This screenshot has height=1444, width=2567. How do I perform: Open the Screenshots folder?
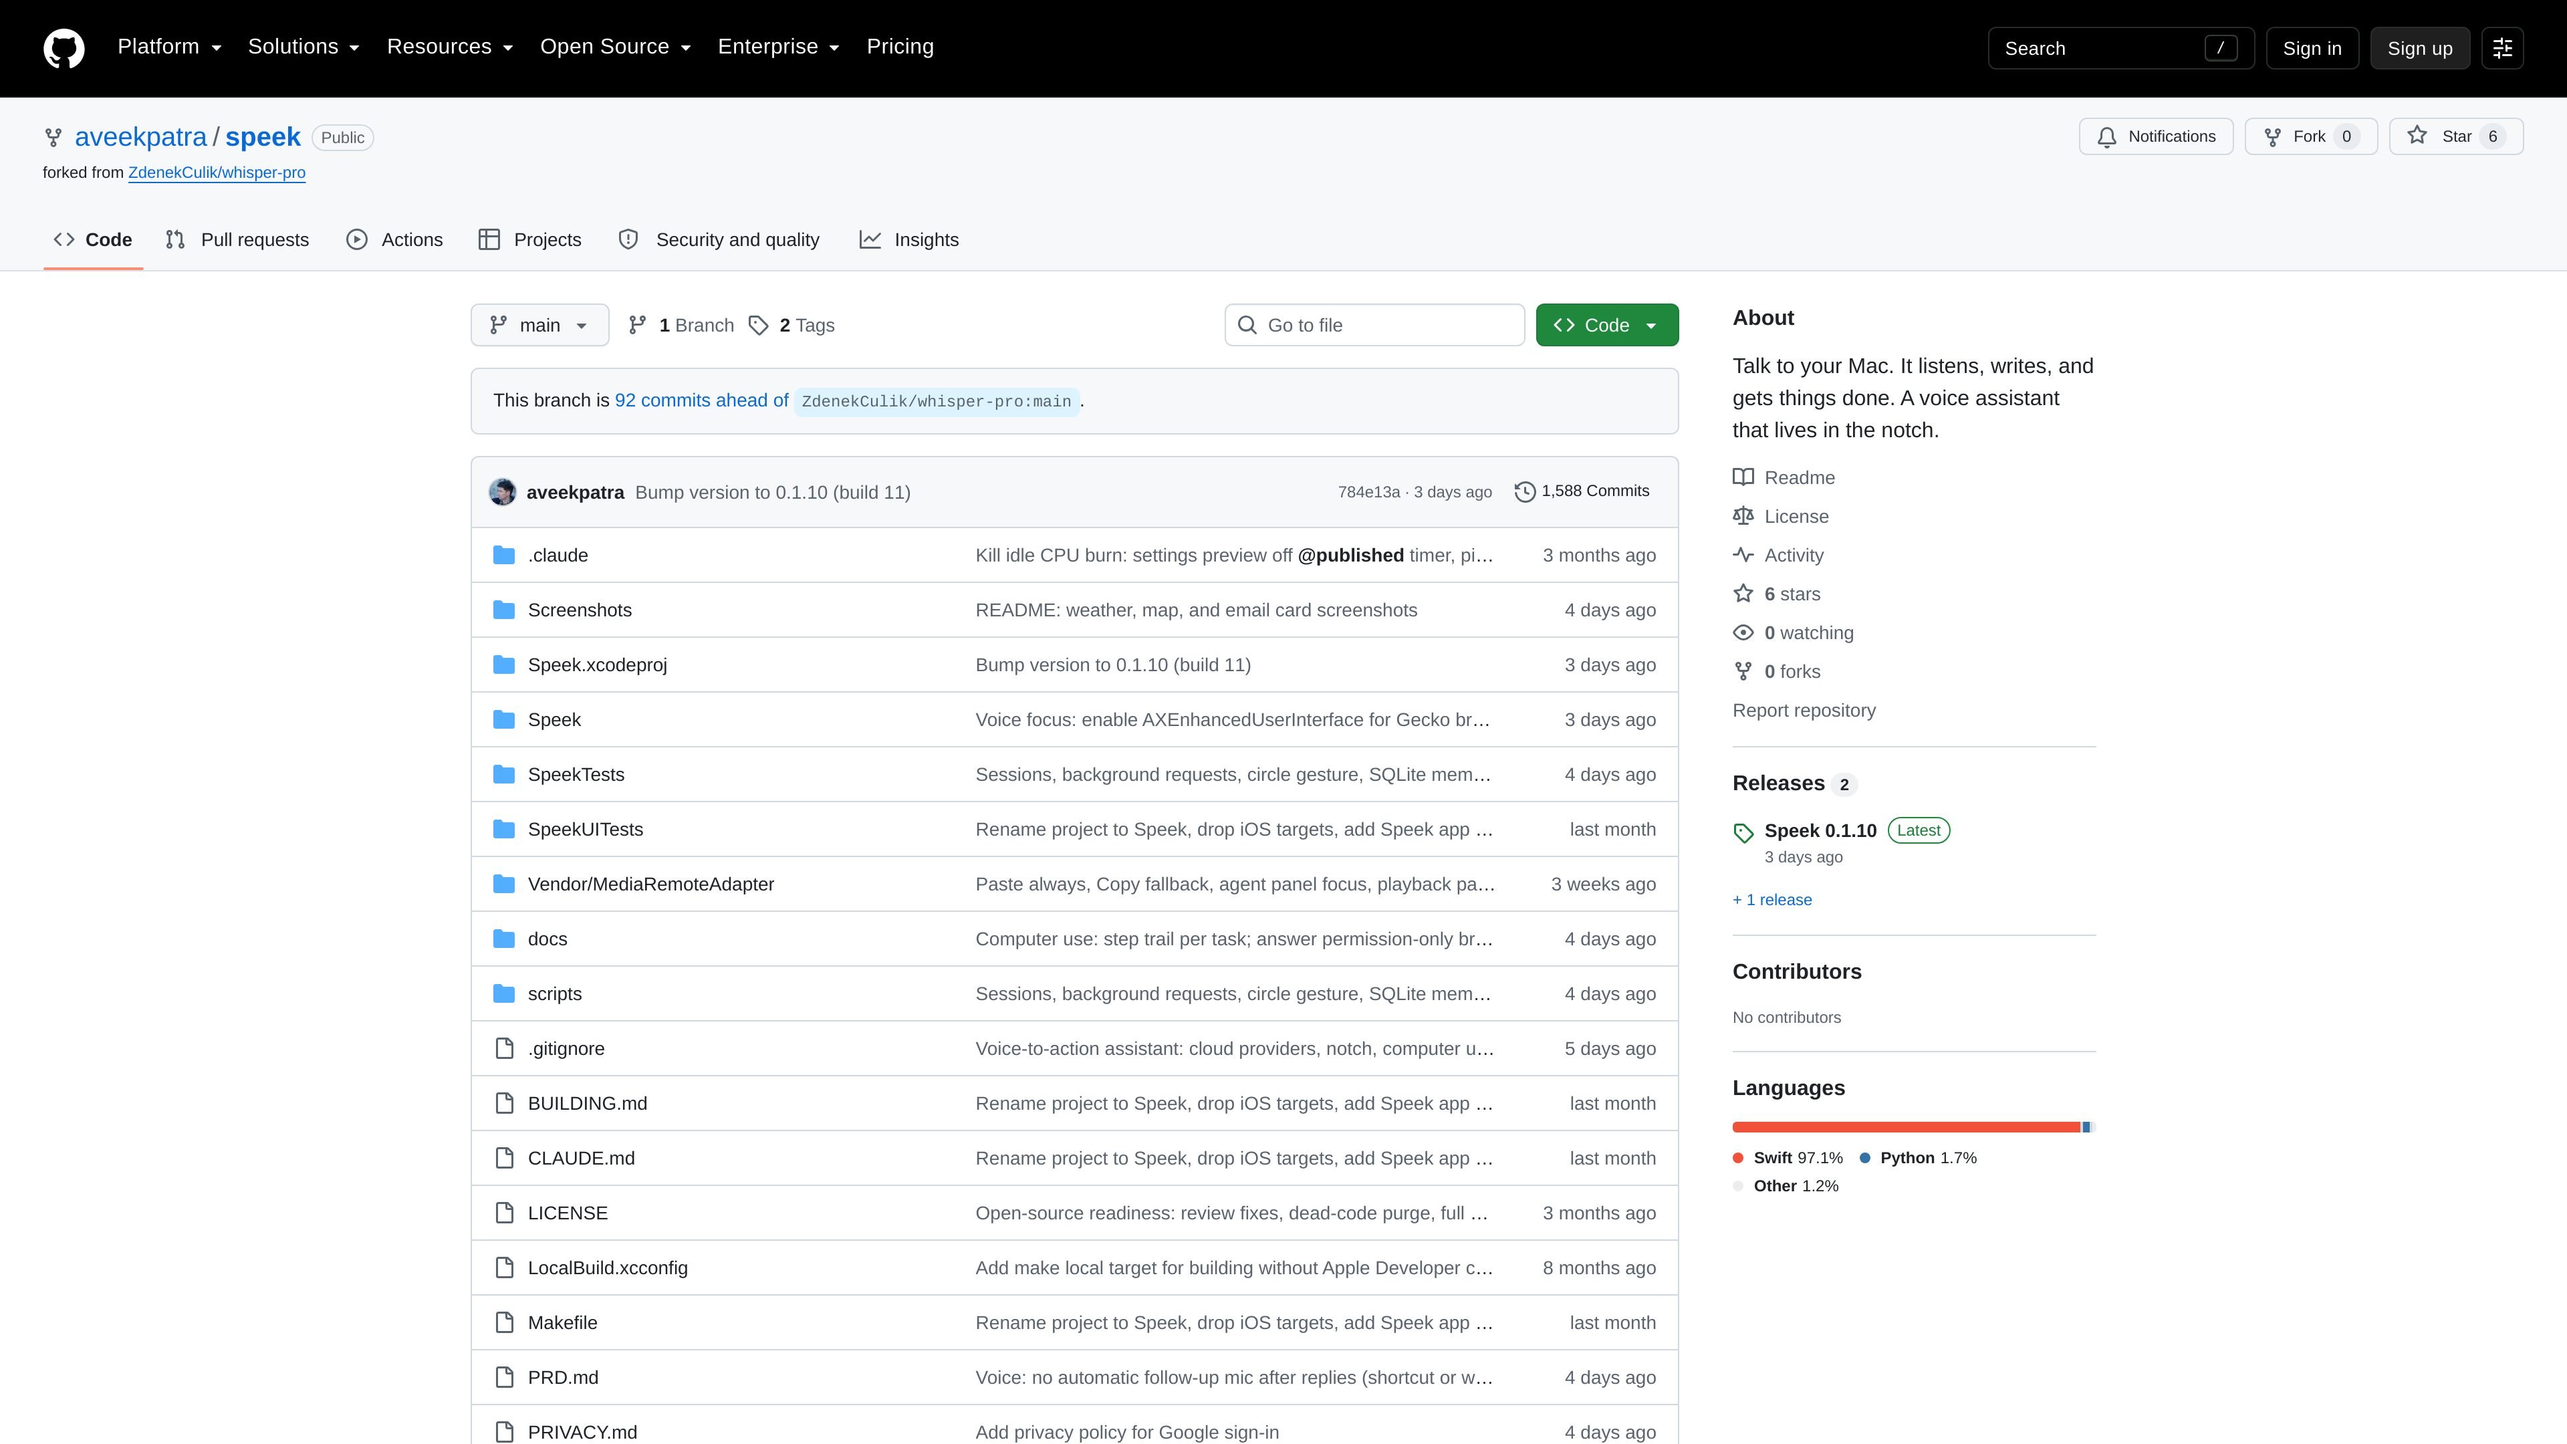point(580,610)
